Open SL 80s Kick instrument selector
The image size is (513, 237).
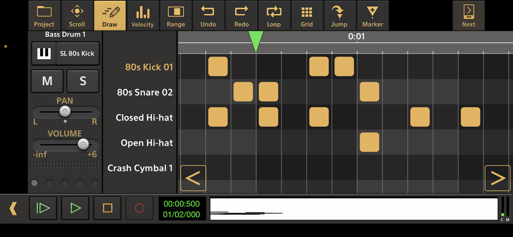[78, 53]
